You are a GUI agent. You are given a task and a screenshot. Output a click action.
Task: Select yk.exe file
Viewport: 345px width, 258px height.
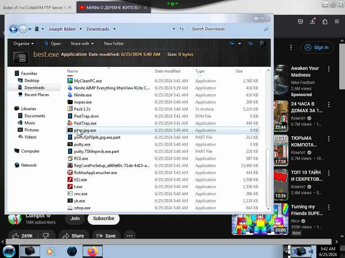(80, 201)
